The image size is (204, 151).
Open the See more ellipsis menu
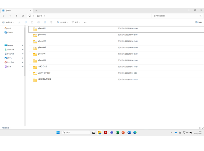tap(85, 22)
